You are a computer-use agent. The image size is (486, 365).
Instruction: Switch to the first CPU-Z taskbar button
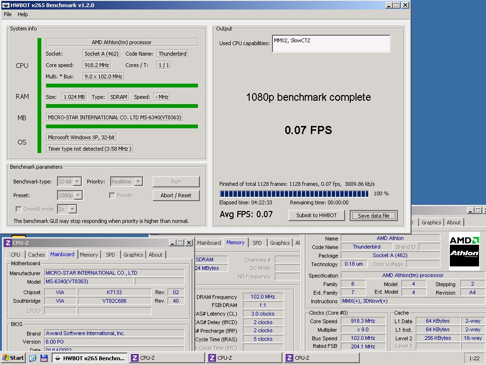tap(167, 358)
